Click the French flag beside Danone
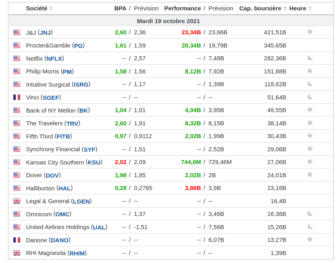The height and width of the screenshot is (263, 336). (16, 240)
